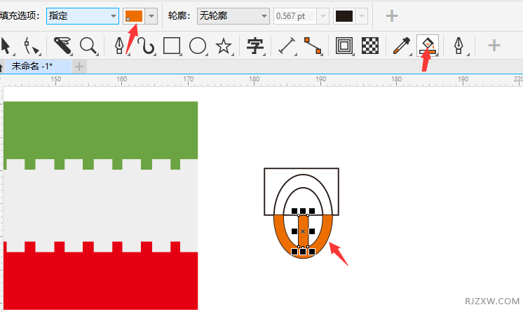
Task: Select the Pick arrow tool
Action: [x=6, y=46]
